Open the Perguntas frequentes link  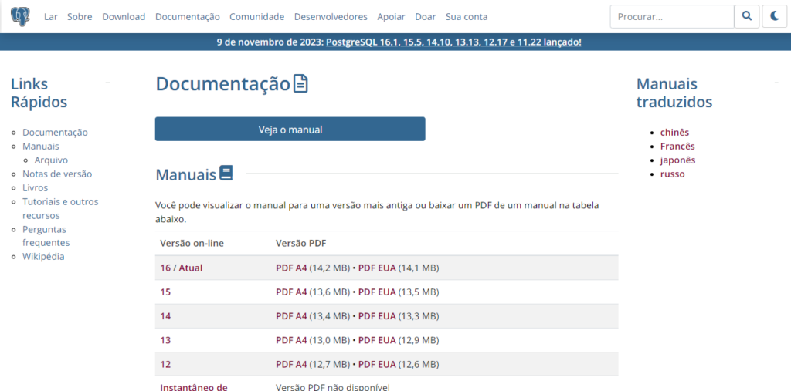[46, 236]
